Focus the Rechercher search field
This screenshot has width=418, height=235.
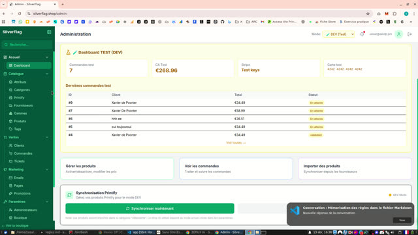tap(27, 44)
